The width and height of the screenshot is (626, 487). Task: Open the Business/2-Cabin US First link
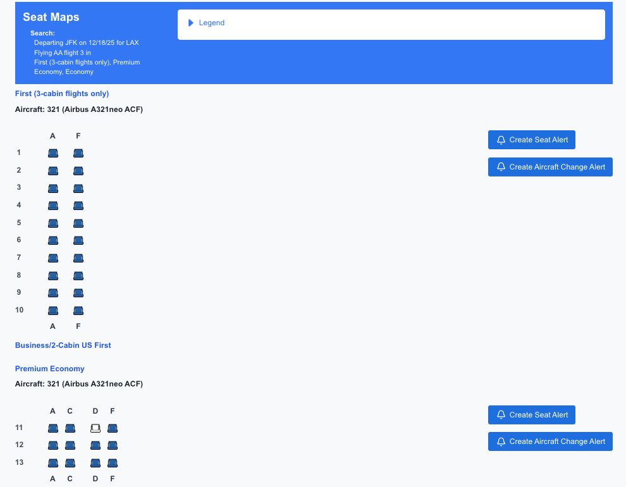[63, 345]
